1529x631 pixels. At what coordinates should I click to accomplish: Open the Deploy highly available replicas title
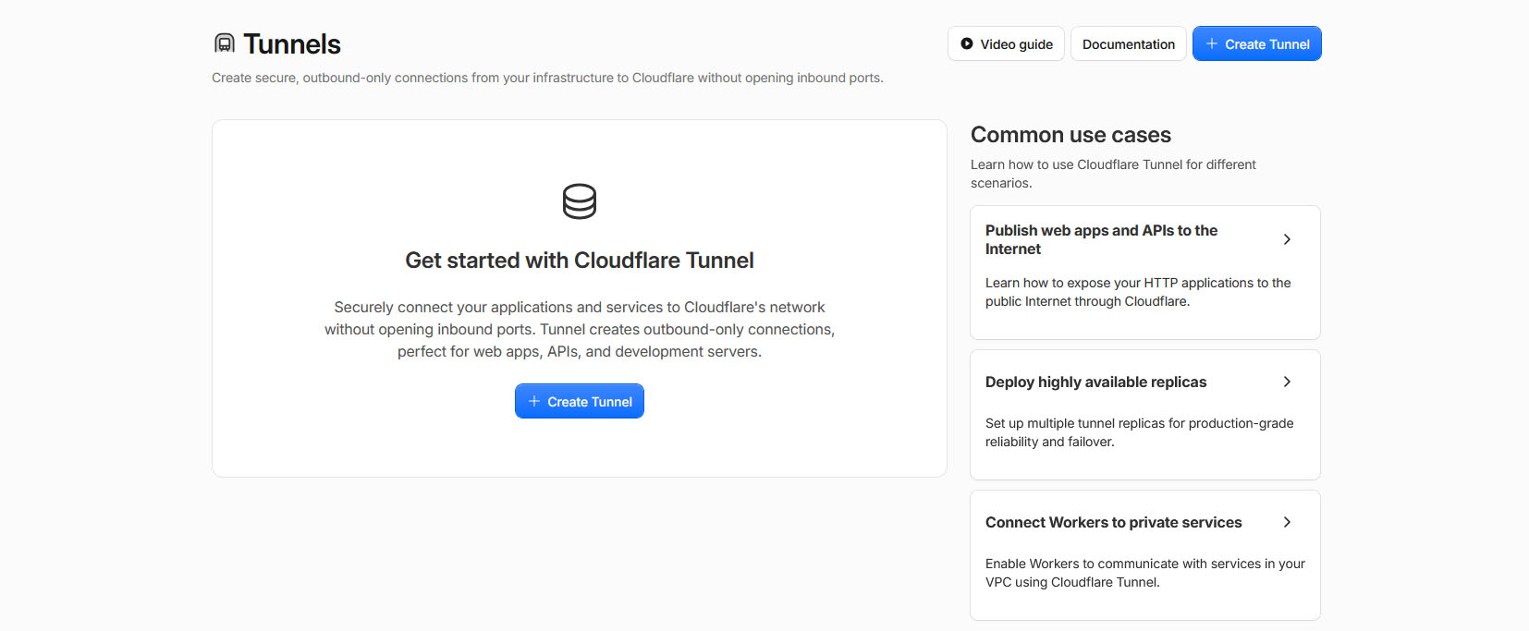(1095, 382)
